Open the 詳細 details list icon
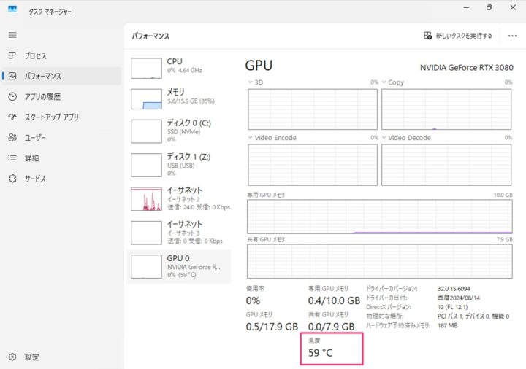526x369 pixels. tap(12, 158)
